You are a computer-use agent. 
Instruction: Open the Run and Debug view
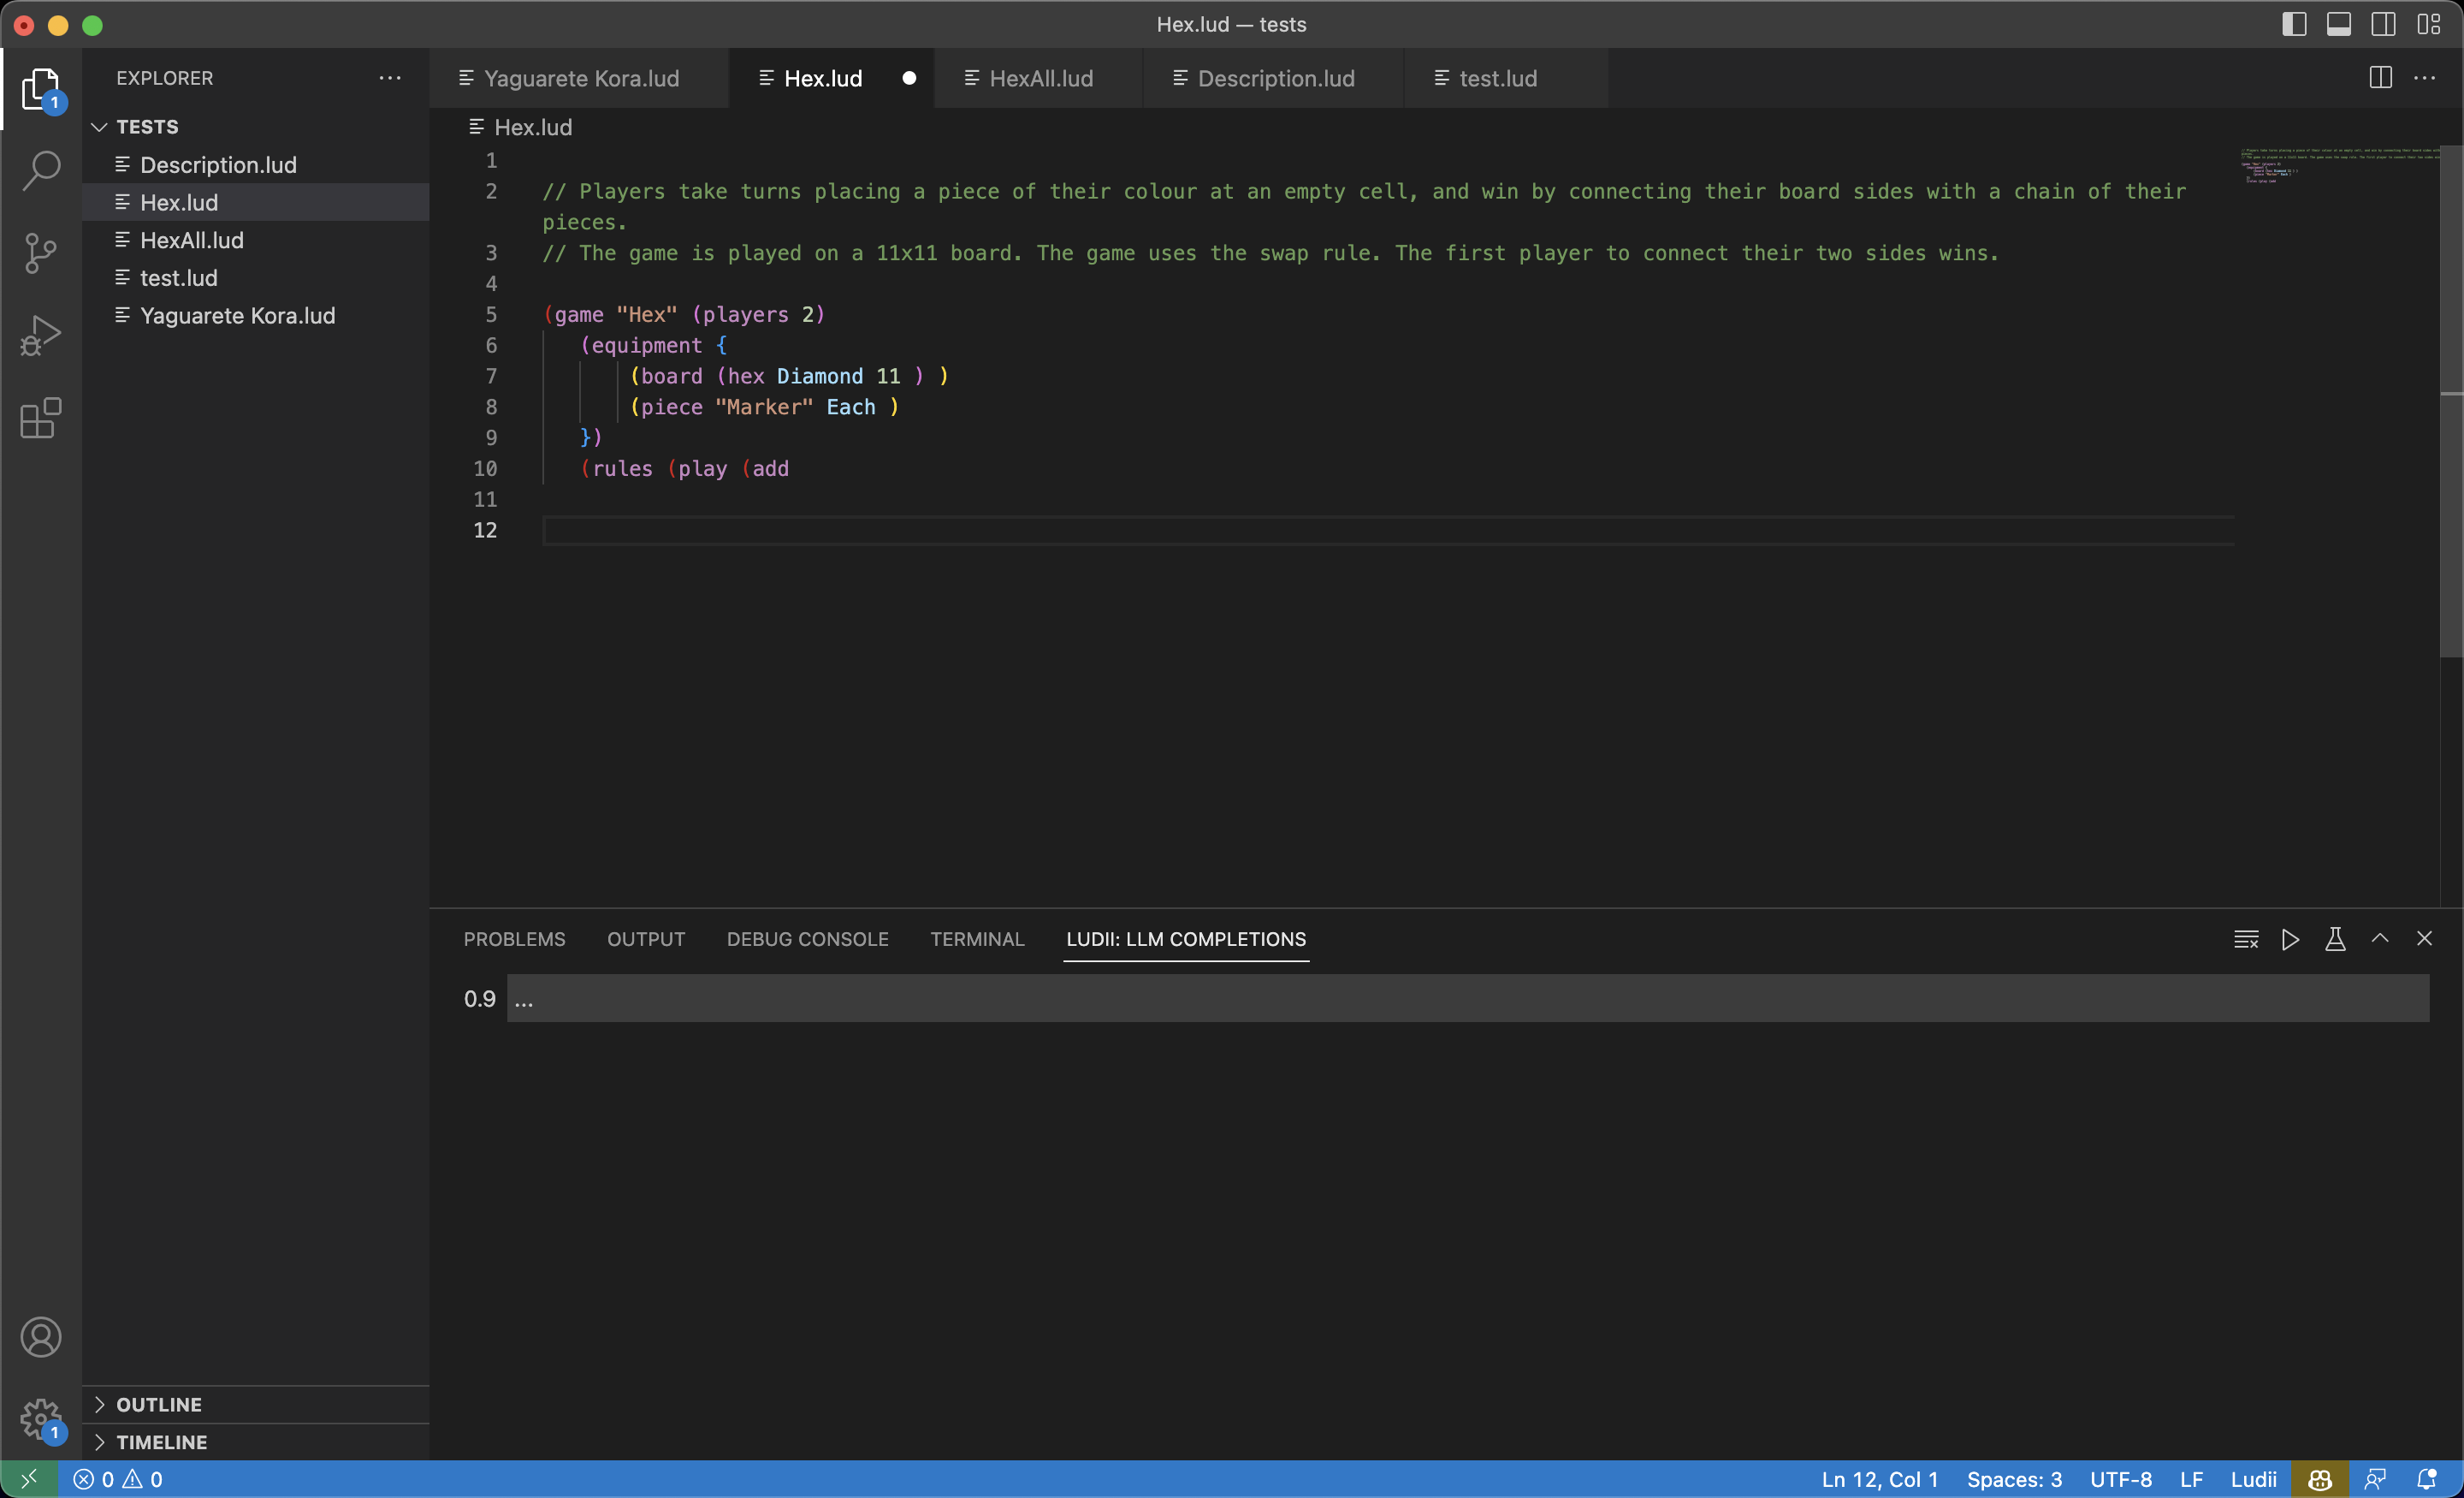[x=41, y=336]
